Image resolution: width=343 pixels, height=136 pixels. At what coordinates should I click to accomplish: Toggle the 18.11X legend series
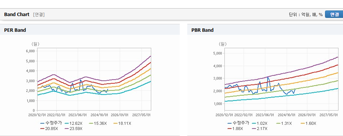(x=122, y=123)
